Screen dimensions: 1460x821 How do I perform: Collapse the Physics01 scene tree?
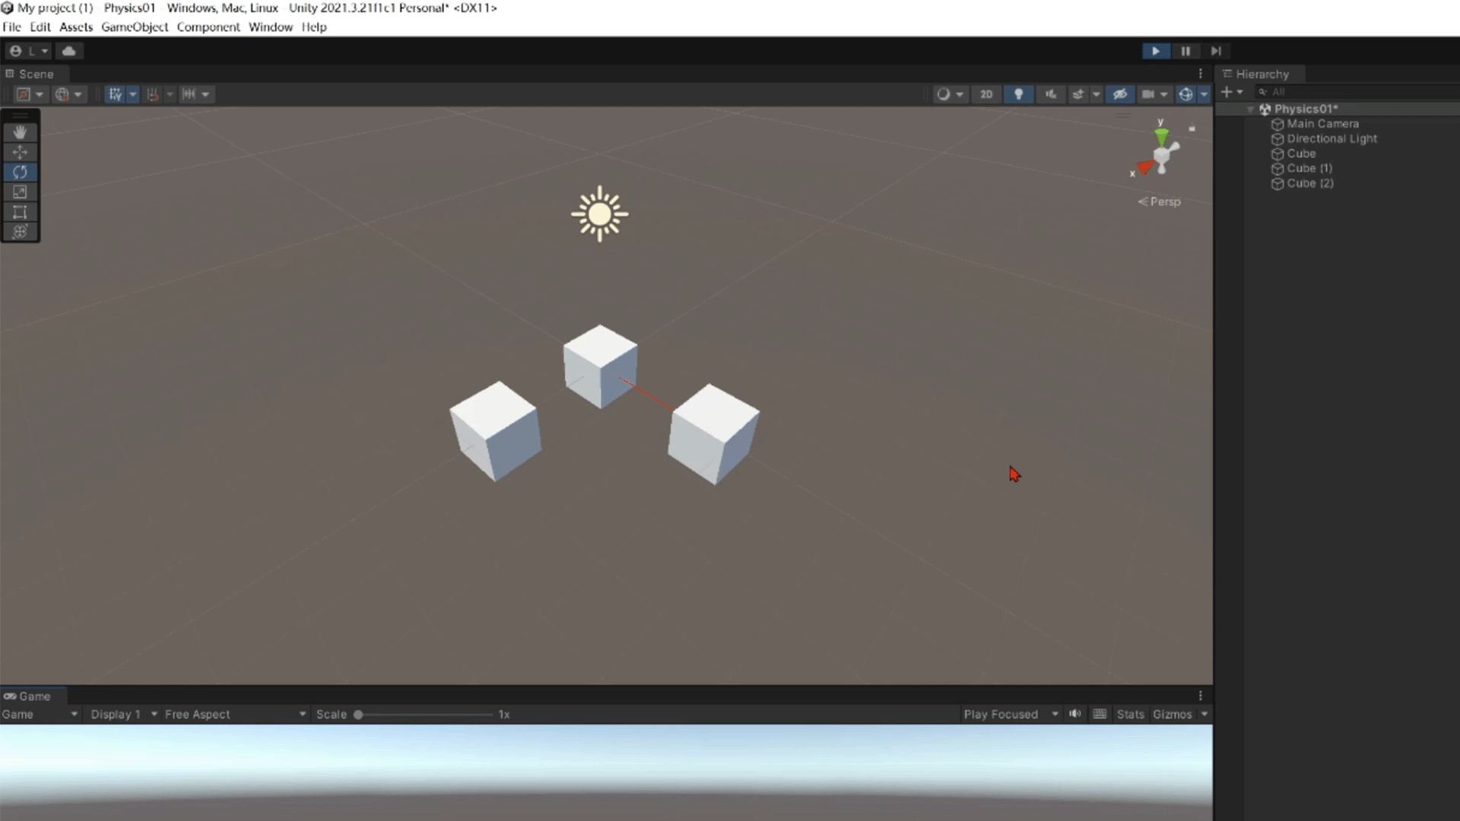pos(1250,109)
